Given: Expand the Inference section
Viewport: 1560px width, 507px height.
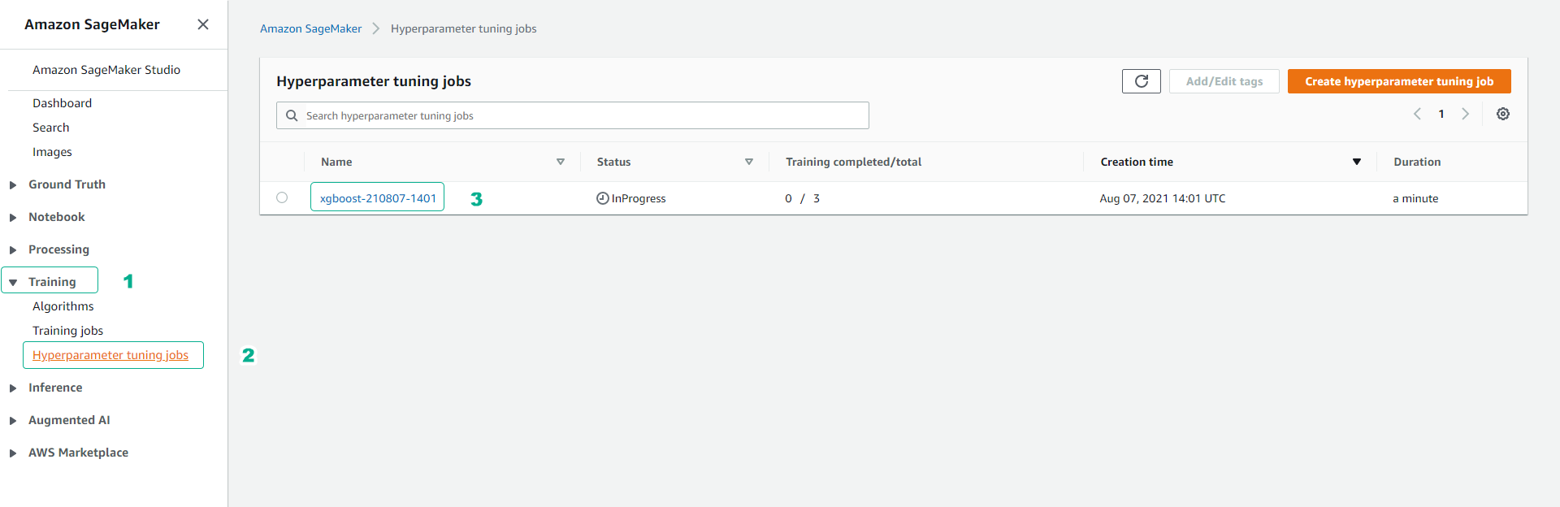Looking at the screenshot, I should pyautogui.click(x=13, y=388).
